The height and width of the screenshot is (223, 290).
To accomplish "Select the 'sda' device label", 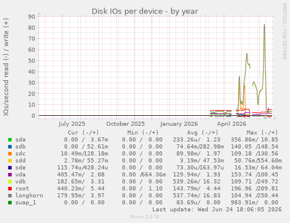I will click(20, 140).
